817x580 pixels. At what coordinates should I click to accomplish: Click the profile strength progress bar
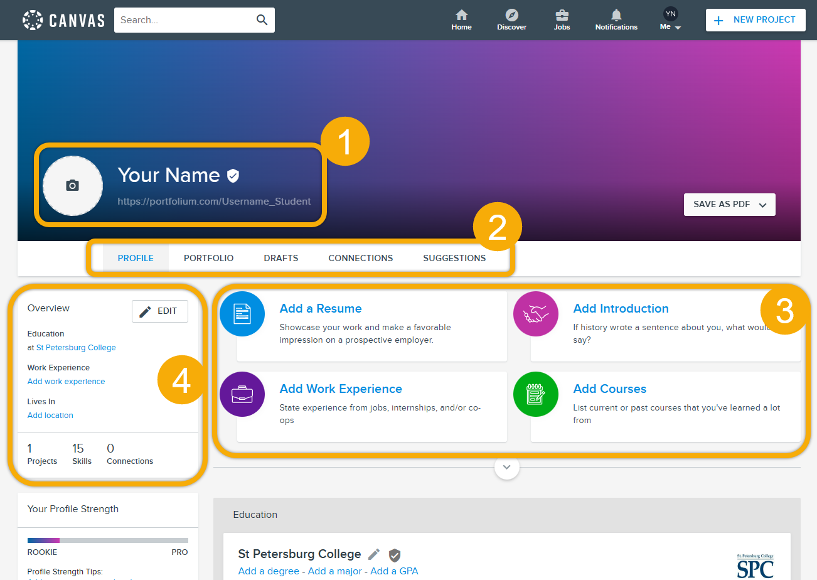click(107, 540)
